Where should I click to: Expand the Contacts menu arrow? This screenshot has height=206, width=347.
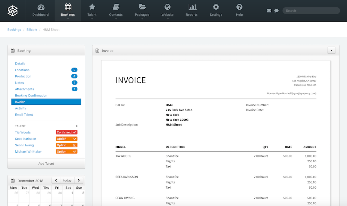[116, 19]
